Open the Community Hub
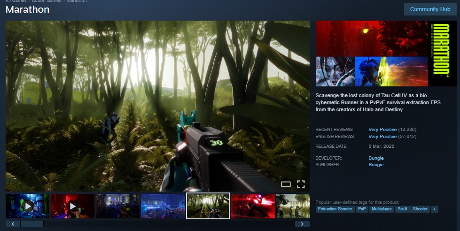Image resolution: width=460 pixels, height=231 pixels. pos(430,9)
